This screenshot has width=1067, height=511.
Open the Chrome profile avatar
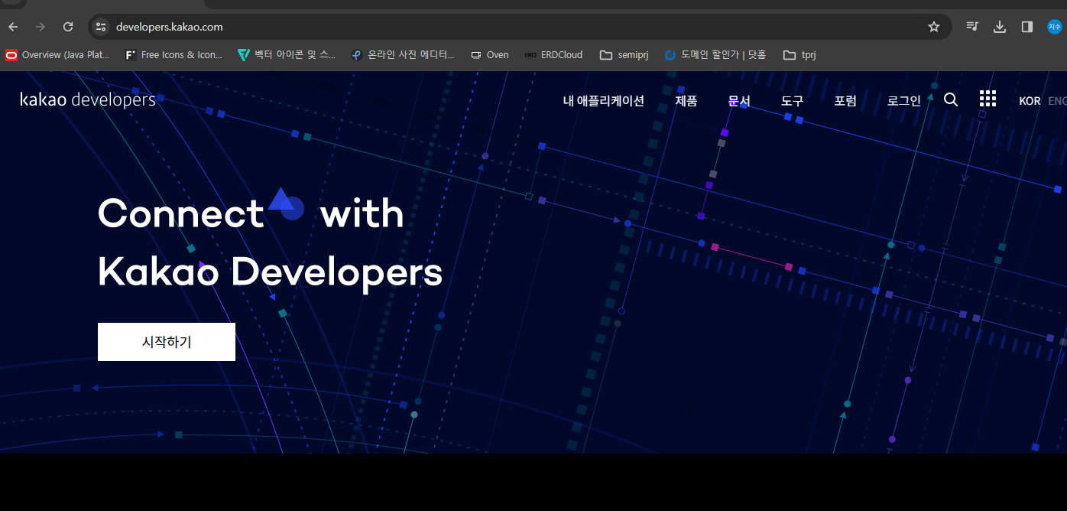[x=1055, y=27]
